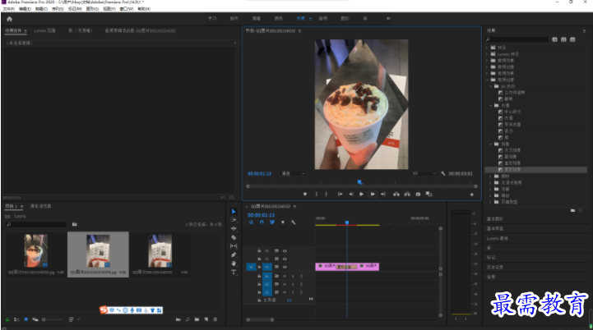The image size is (593, 330).
Task: Click the Home icon in the top bar
Action: click(9, 19)
